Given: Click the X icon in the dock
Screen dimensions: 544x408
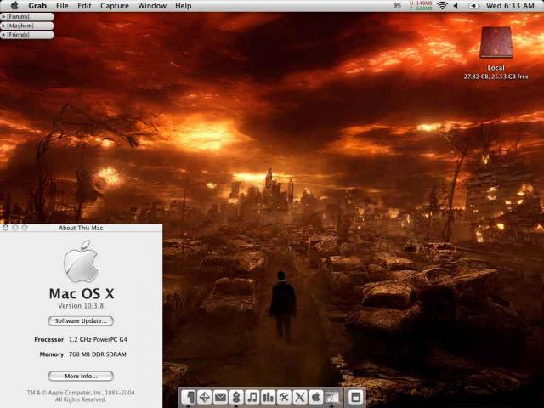Looking at the screenshot, I should (x=300, y=397).
